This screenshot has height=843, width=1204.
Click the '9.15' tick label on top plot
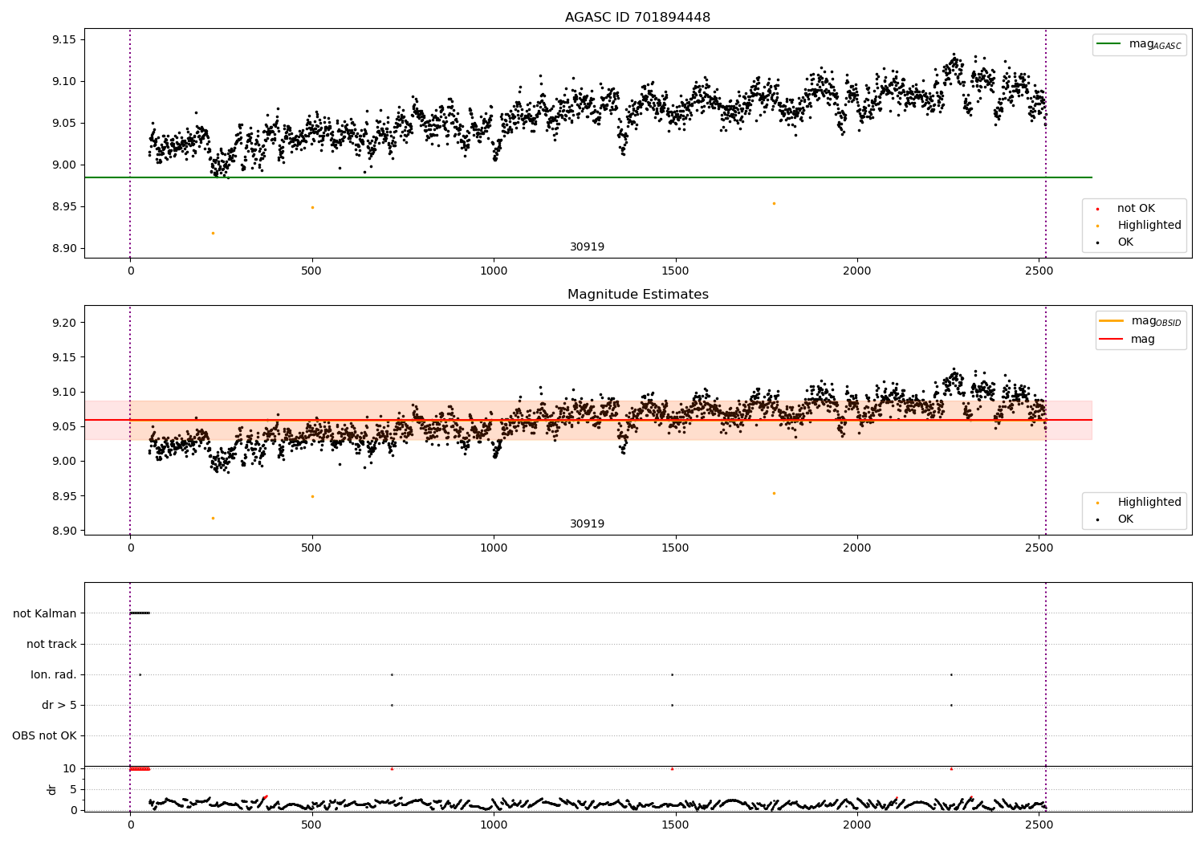tap(63, 39)
